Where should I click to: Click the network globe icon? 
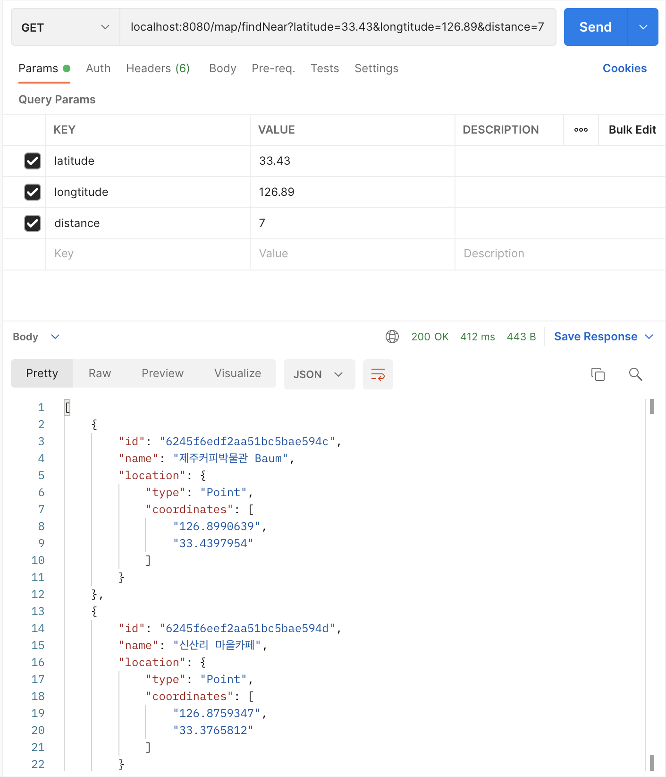(x=392, y=337)
